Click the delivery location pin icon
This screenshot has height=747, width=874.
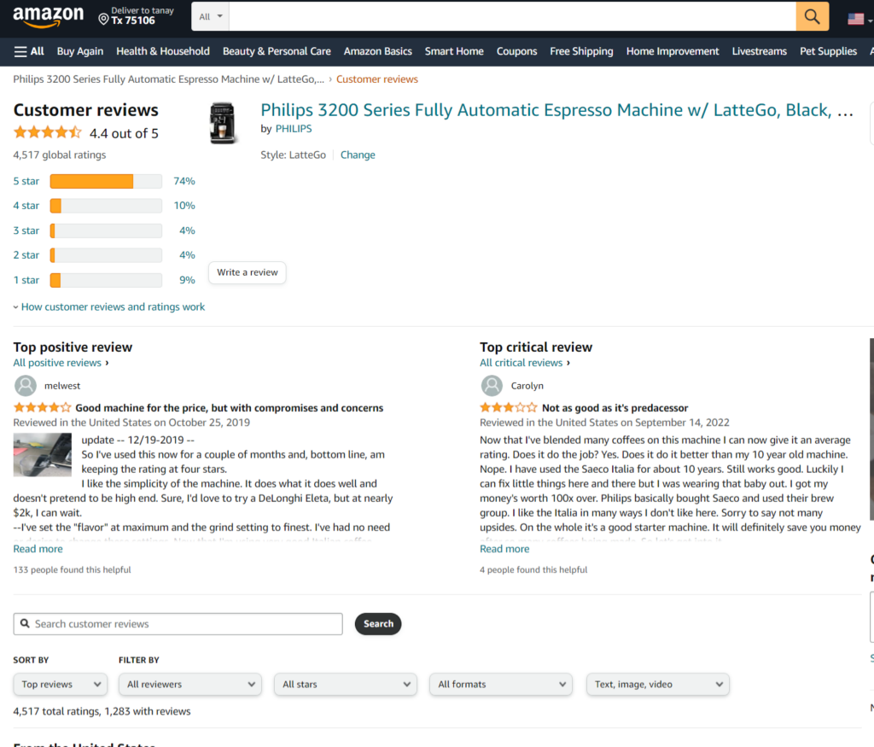103,20
